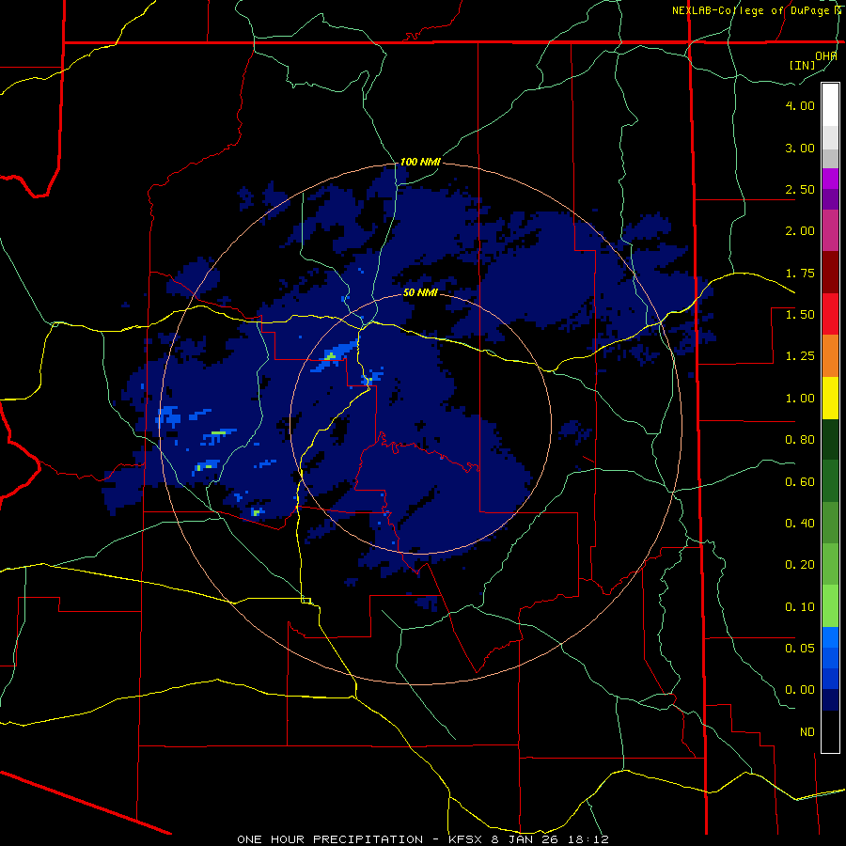Viewport: 846px width, 846px height.
Task: Select the 2.50 legend value
Action: [x=800, y=189]
